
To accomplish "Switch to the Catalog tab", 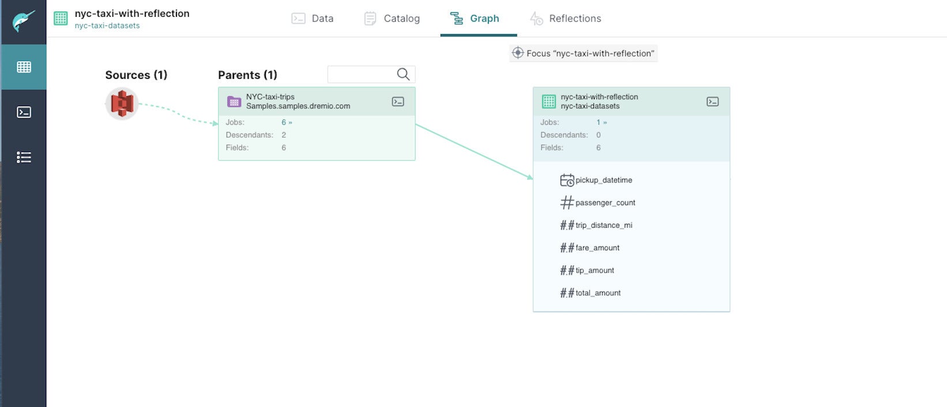I will [392, 18].
